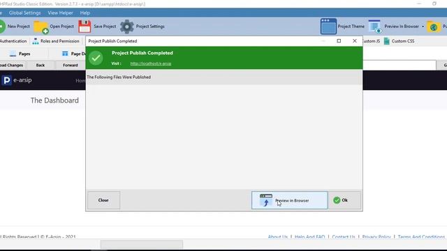The height and width of the screenshot is (251, 447).
Task: Maximize the Project Publish Completed dialog
Action: (339, 41)
